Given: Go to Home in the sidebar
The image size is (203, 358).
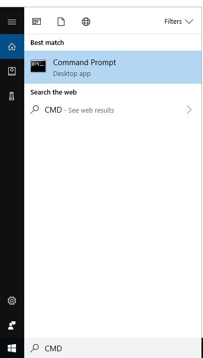Looking at the screenshot, I should (12, 46).
